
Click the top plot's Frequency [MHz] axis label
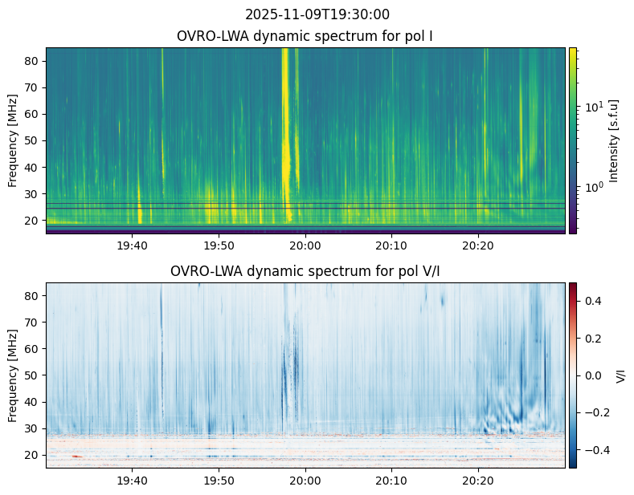click(14, 140)
